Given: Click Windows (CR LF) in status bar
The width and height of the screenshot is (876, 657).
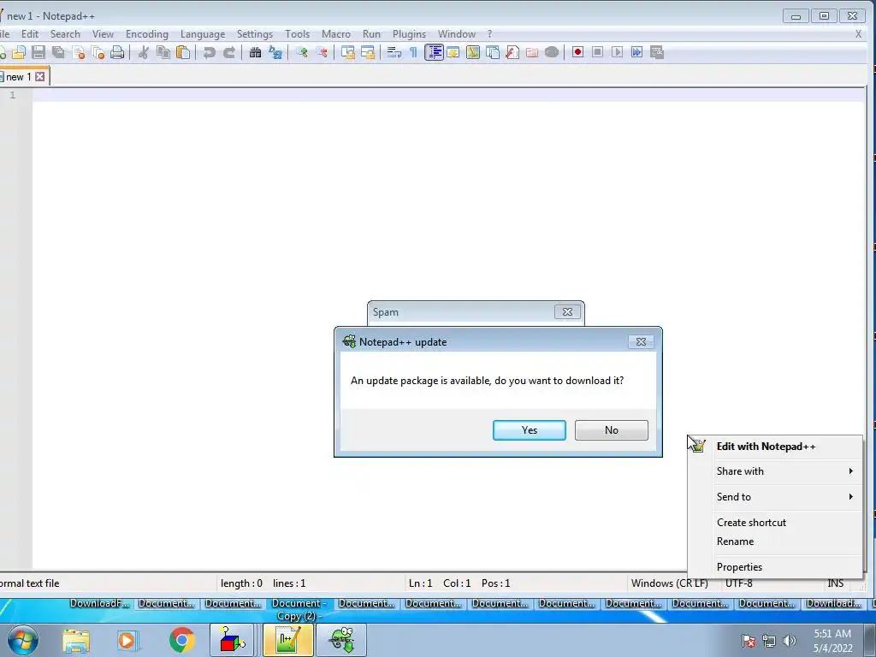Looking at the screenshot, I should (x=669, y=583).
